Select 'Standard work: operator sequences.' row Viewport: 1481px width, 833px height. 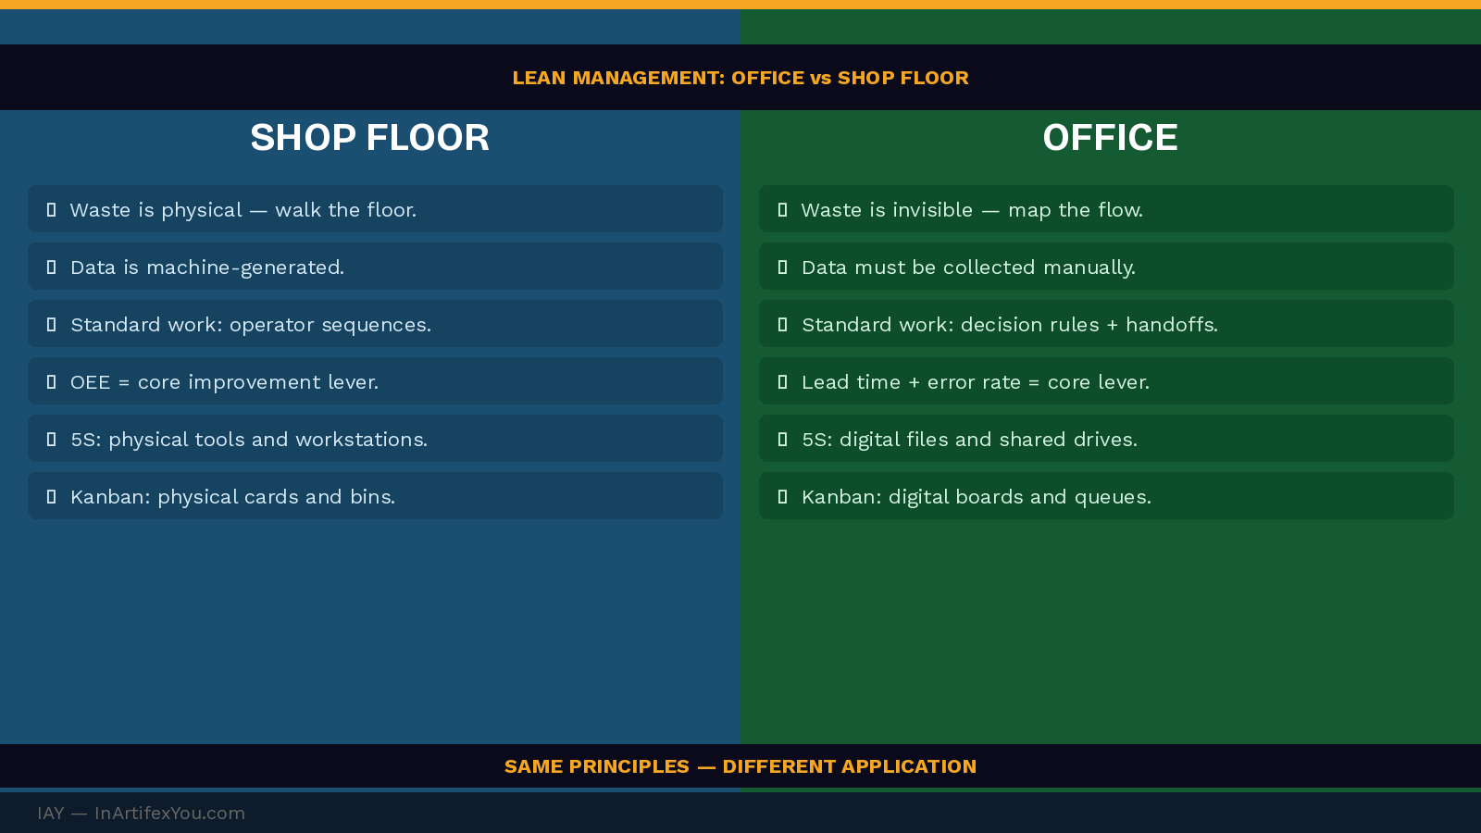pyautogui.click(x=375, y=324)
